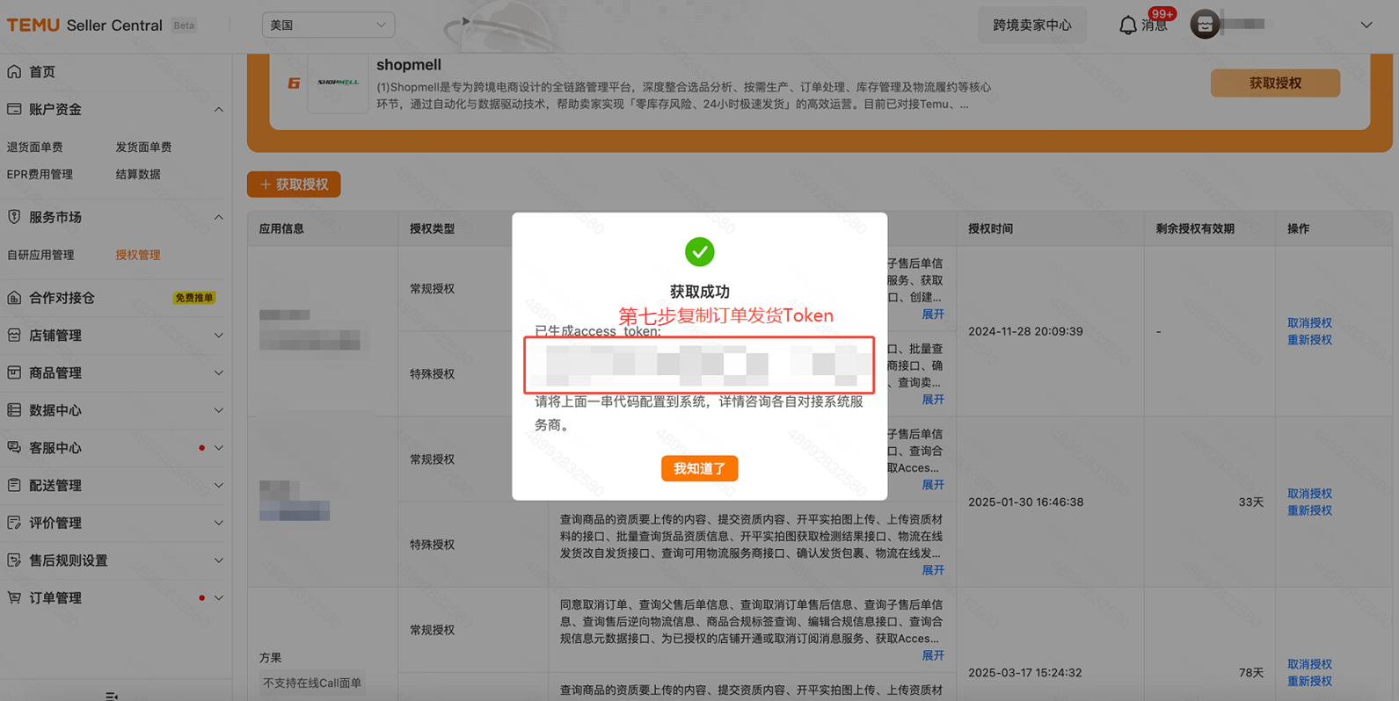Screen dimensions: 1399x701
Task: Click the 数据中心 data icon
Action: click(14, 410)
